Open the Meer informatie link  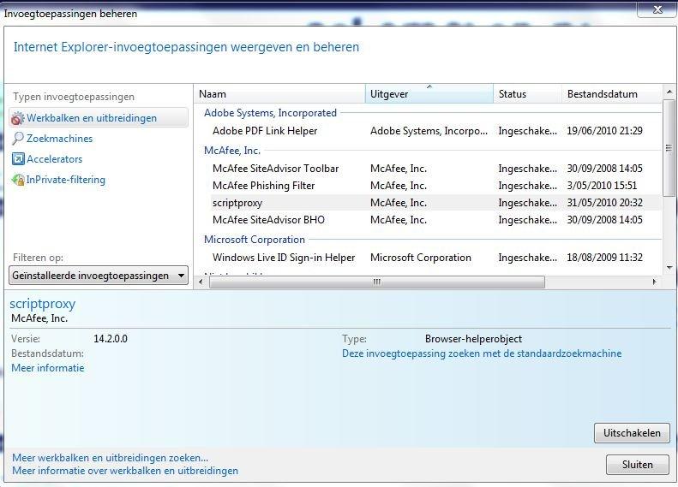click(47, 368)
